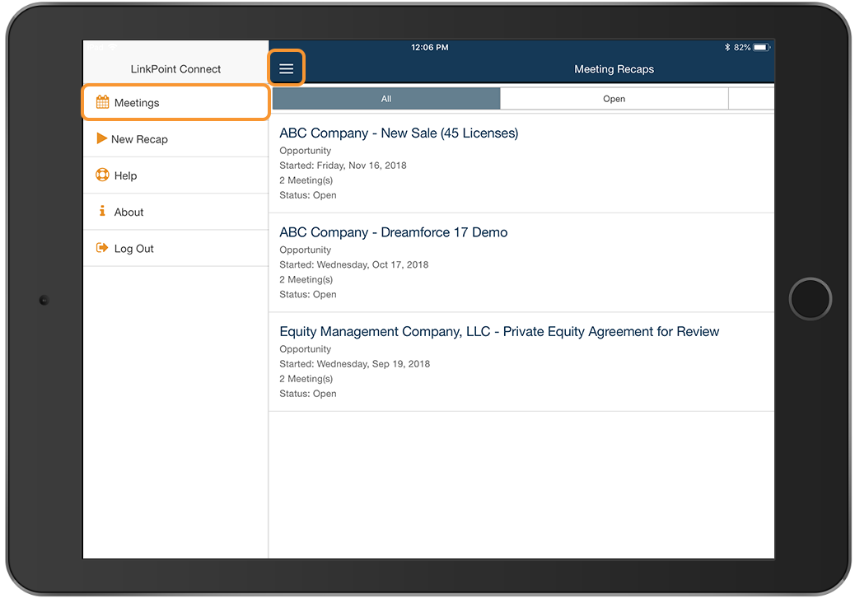855x598 pixels.
Task: Click 'Started: Wednesday, Oct 17, 2018'
Action: coord(354,264)
